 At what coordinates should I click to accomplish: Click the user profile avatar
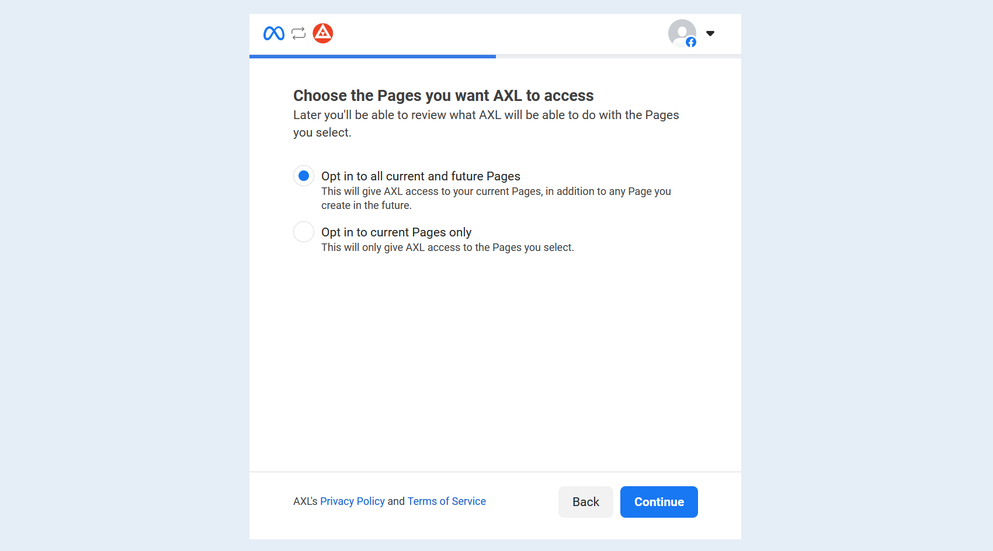tap(682, 33)
